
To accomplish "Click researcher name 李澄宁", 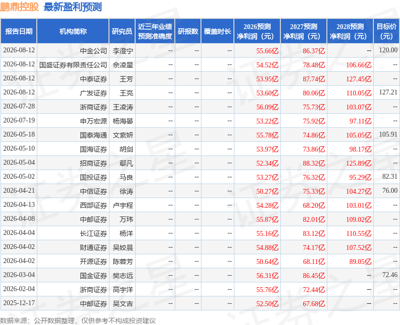I will [123, 51].
